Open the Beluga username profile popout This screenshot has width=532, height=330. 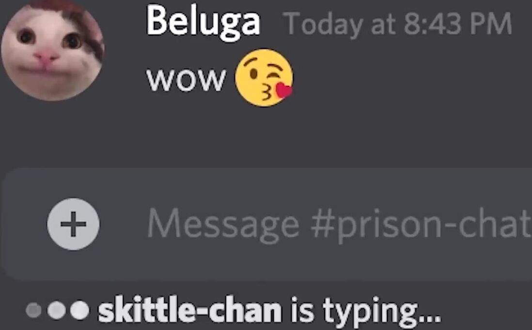click(x=203, y=21)
